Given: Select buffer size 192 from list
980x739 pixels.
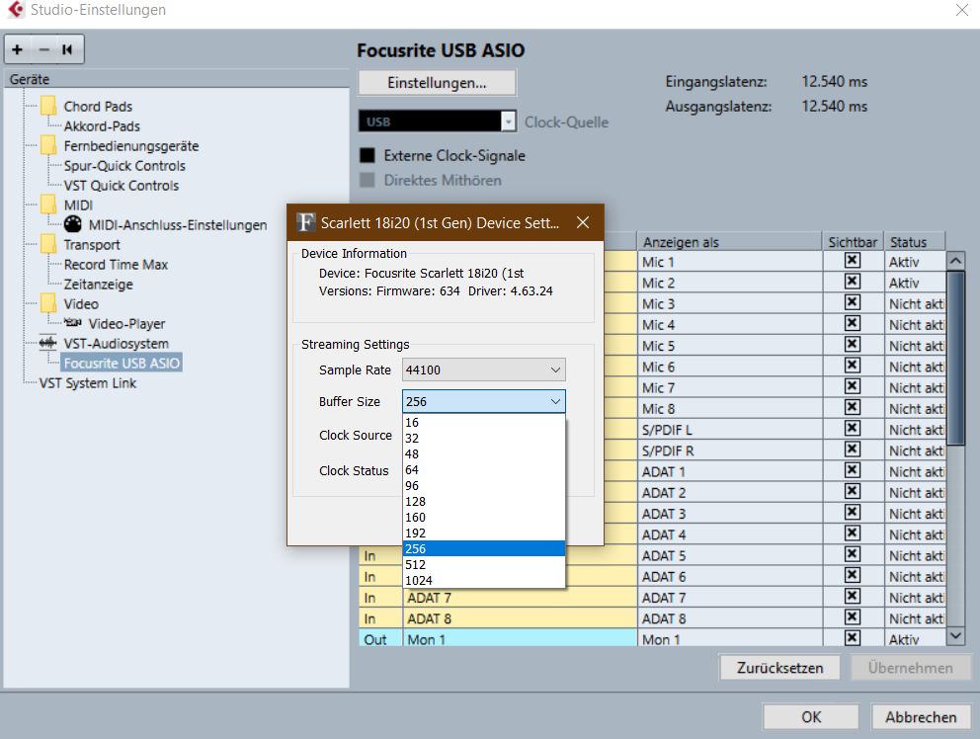Looking at the screenshot, I should 484,533.
